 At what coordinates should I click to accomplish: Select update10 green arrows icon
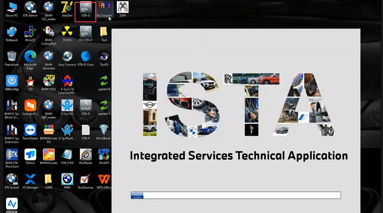(104, 83)
